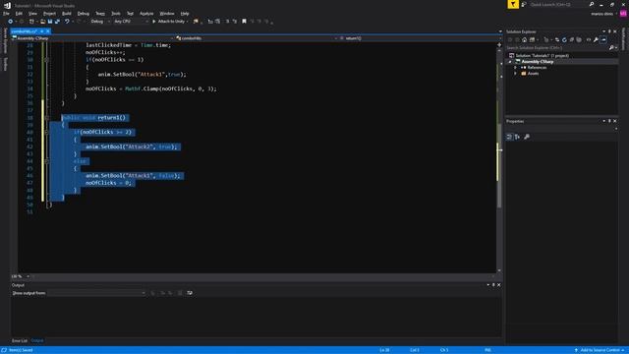Click the Solution Explorer Properties wrench icon
This screenshot has width=629, height=354.
tap(597, 39)
